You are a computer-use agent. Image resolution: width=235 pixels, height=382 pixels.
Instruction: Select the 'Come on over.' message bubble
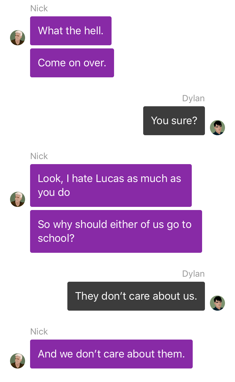click(72, 63)
